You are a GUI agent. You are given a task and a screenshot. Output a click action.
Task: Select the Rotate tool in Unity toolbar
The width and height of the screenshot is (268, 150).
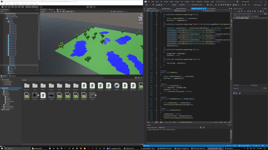[x=9, y=7]
